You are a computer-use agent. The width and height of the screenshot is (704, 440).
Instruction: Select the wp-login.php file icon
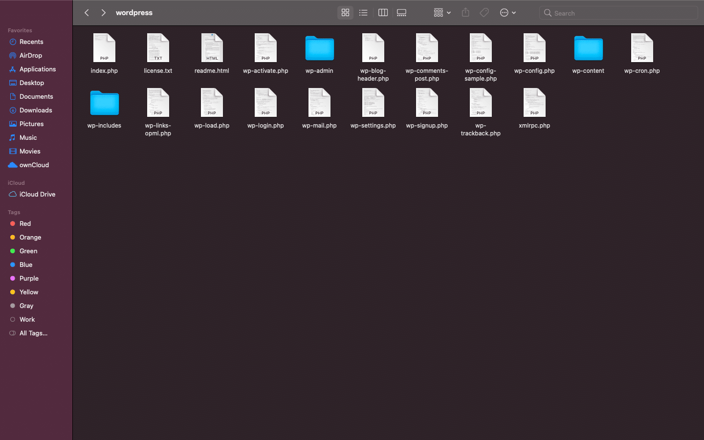(265, 103)
